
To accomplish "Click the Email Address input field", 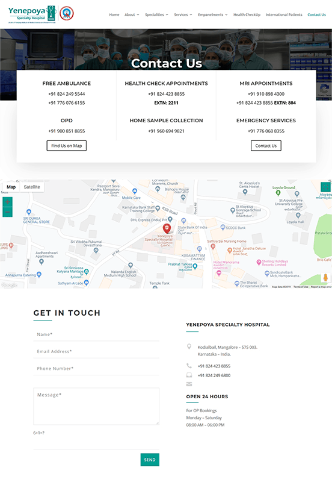I will pyautogui.click(x=96, y=351).
